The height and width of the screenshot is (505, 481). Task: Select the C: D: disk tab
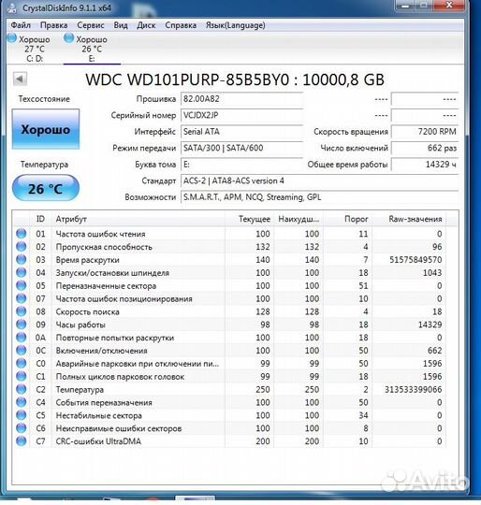point(34,49)
